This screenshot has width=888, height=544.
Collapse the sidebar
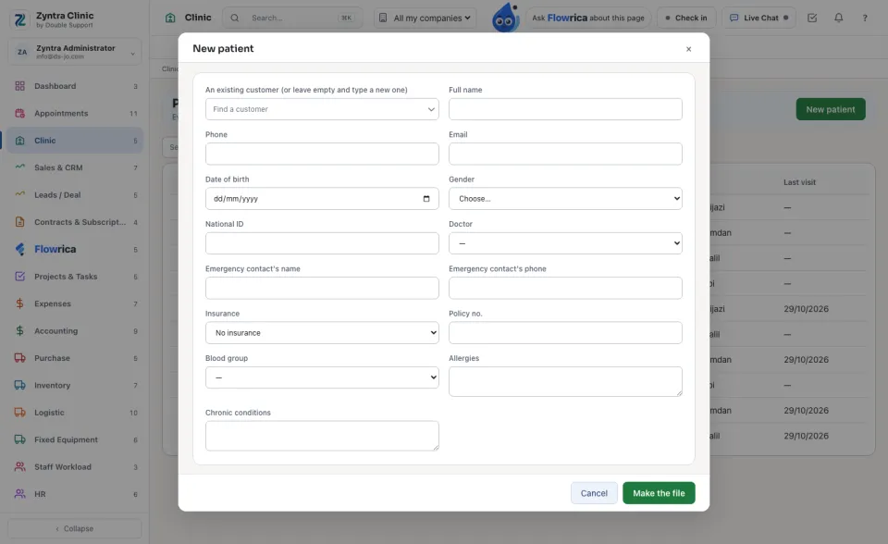[x=75, y=528]
